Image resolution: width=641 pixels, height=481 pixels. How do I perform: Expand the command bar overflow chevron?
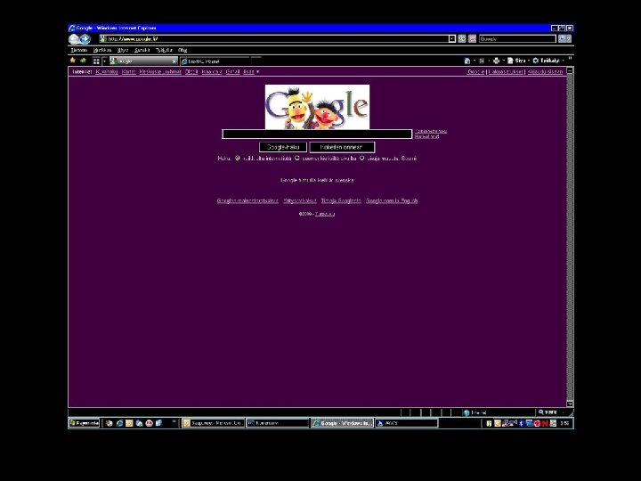[x=570, y=60]
